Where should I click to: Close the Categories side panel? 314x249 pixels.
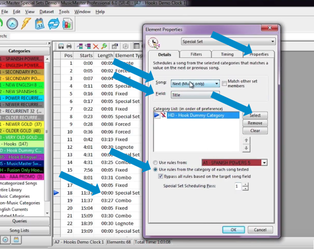coord(49,43)
